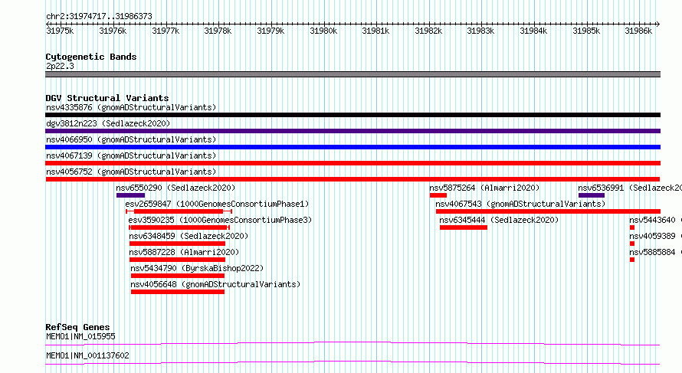Click the nsv4067139 label text
Screen dimensions: 682x373
coord(131,155)
